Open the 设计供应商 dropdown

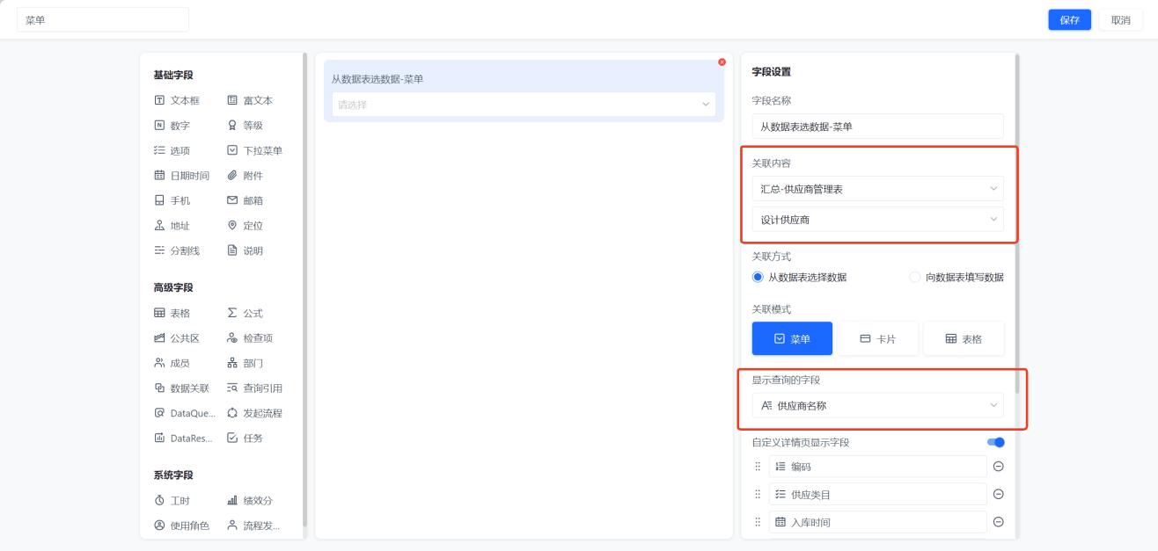877,220
